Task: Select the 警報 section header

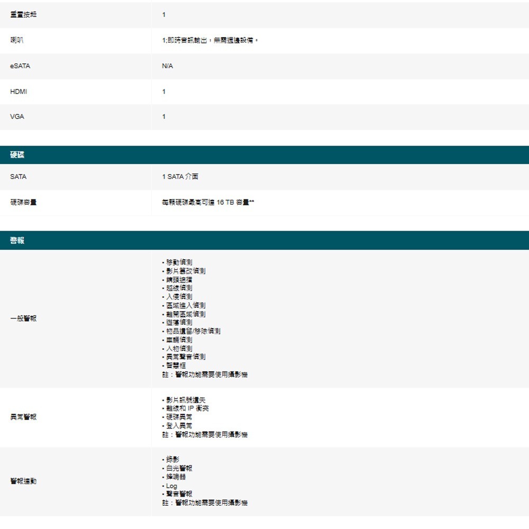Action: pos(17,240)
